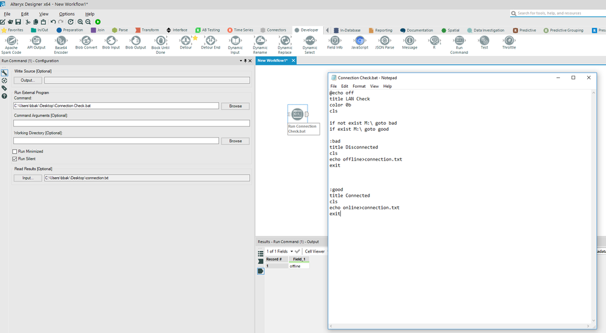Select the API Output tool

pos(36,43)
